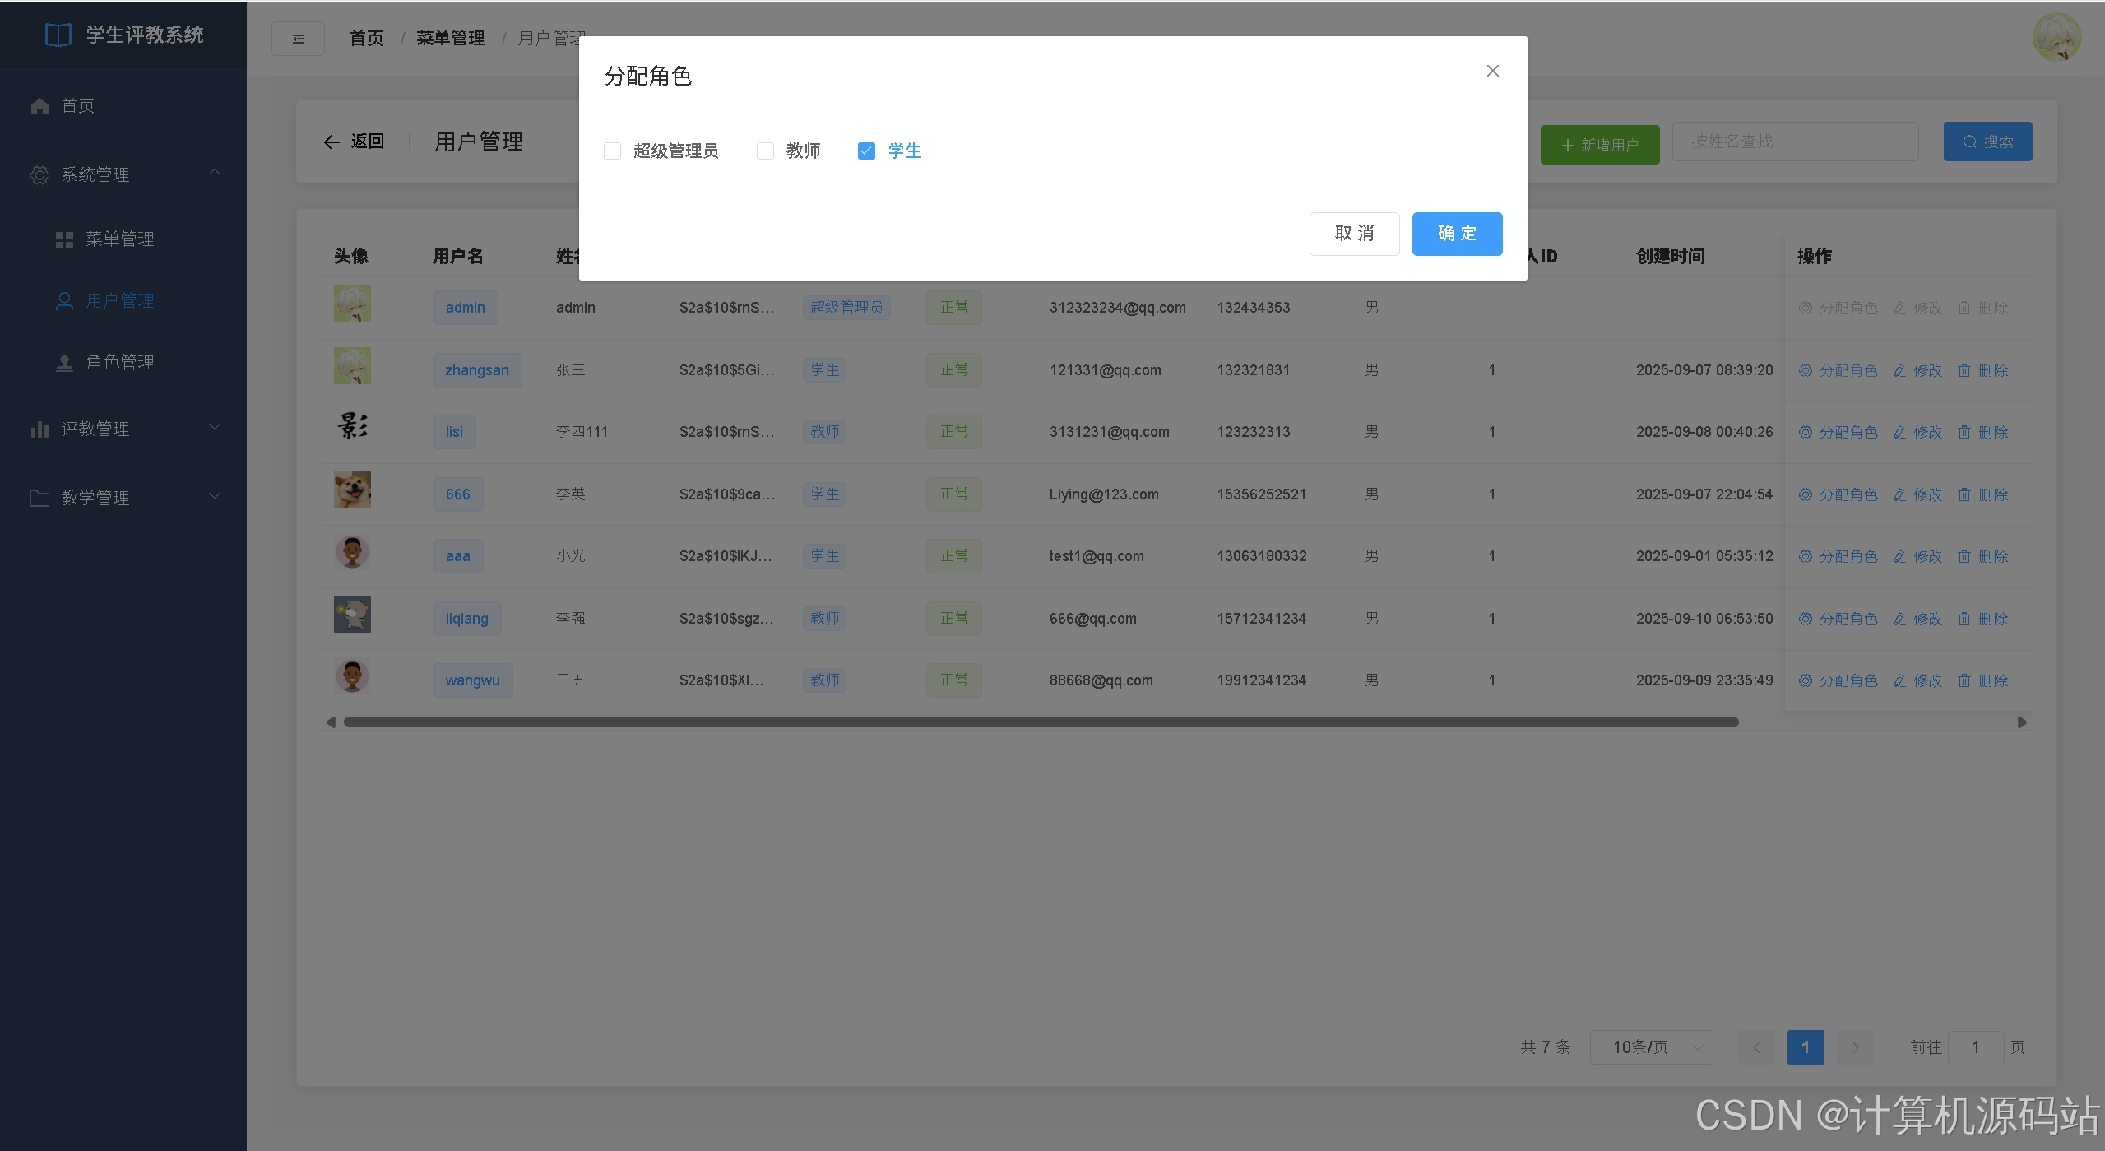
Task: Click the 学生评教系统 book logo icon
Action: pyautogui.click(x=58, y=35)
